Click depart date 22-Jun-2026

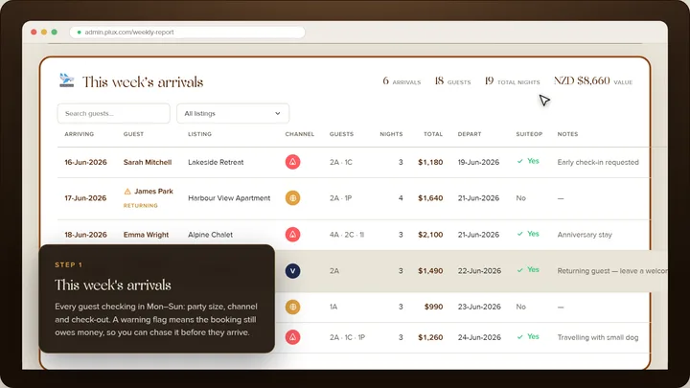(x=479, y=271)
